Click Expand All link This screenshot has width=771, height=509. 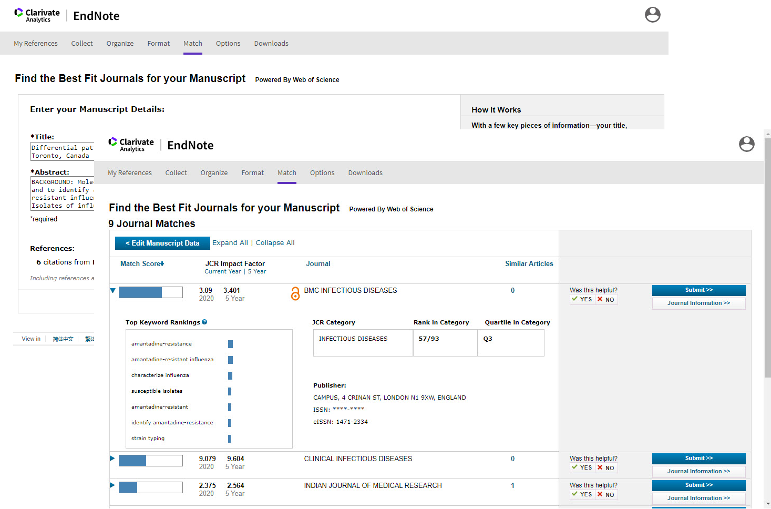tap(230, 242)
